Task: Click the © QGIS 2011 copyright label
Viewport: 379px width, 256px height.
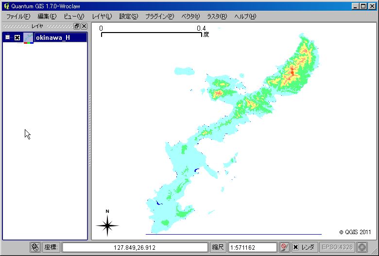Action: coord(355,232)
